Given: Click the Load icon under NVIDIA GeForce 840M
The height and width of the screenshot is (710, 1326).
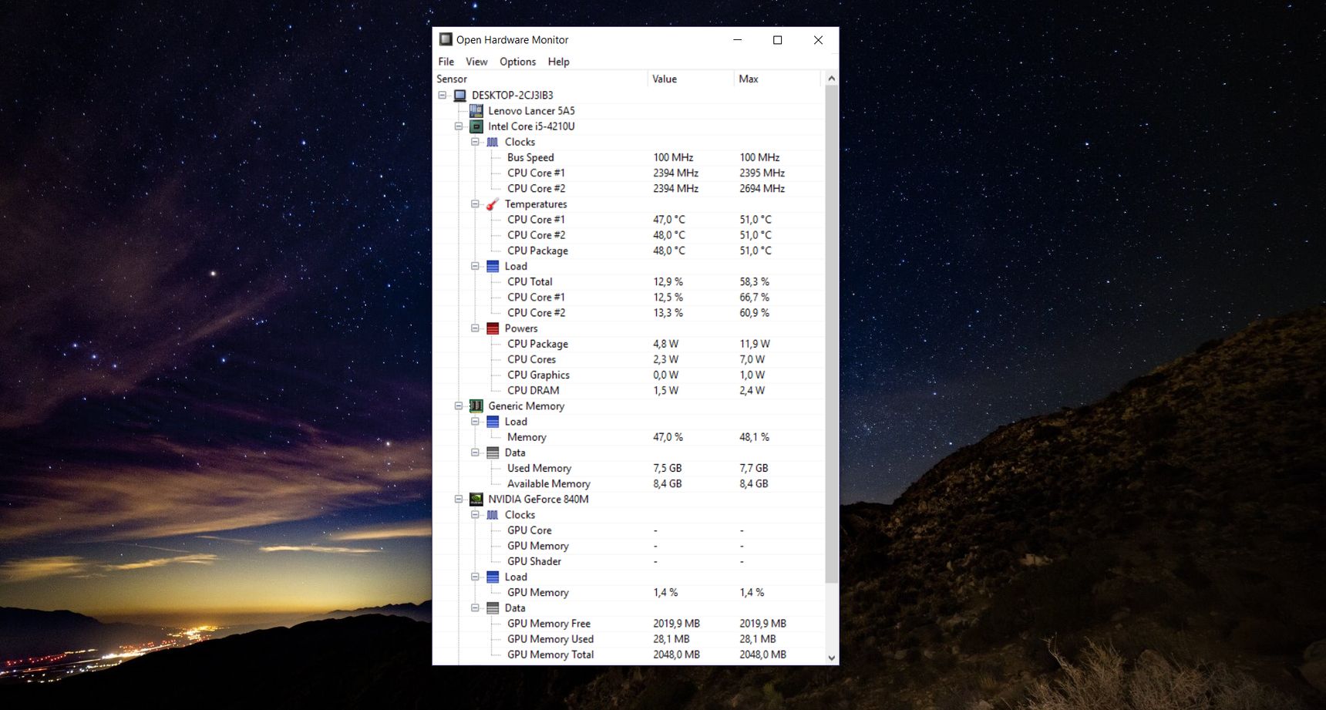Looking at the screenshot, I should pyautogui.click(x=493, y=577).
